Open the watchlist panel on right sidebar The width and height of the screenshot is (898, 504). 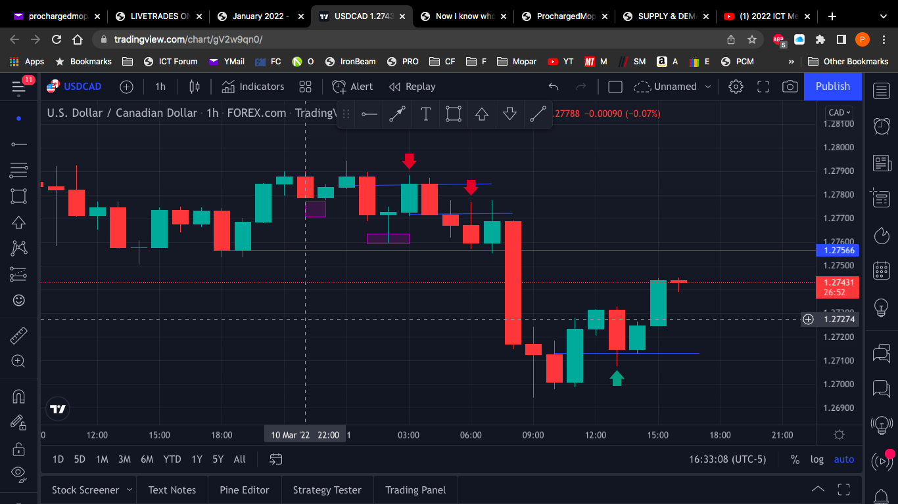pyautogui.click(x=882, y=91)
